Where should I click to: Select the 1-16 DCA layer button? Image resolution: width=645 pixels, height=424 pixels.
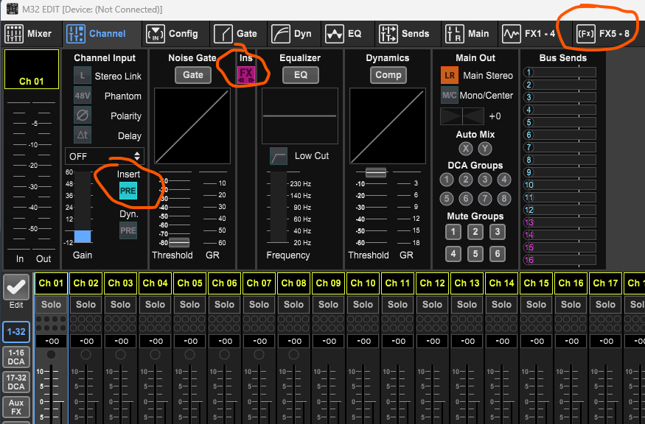[15, 357]
